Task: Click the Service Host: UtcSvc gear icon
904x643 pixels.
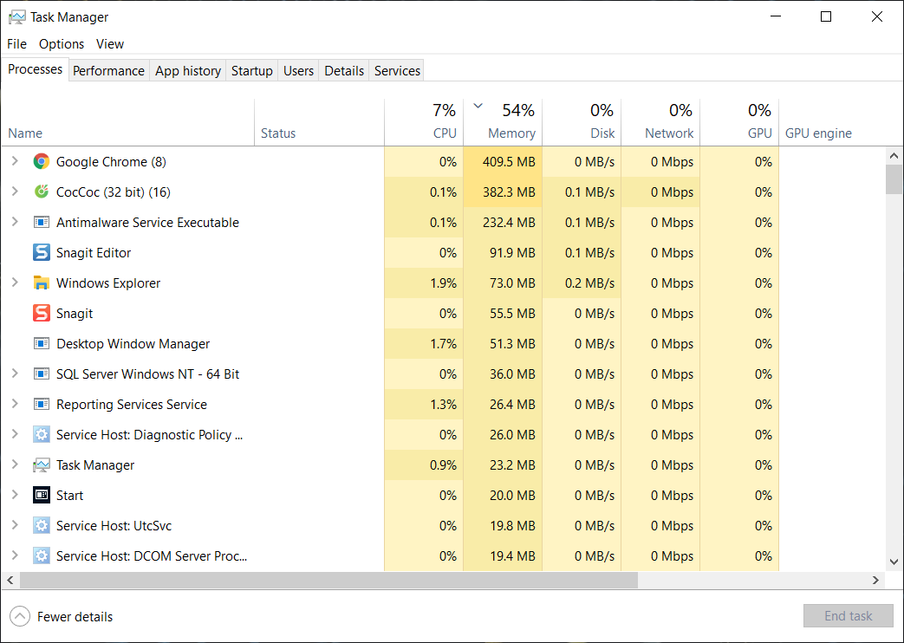Action: coord(41,525)
